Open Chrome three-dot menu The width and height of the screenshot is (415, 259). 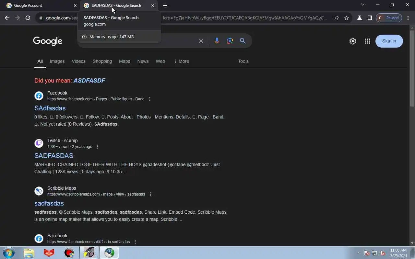[408, 18]
